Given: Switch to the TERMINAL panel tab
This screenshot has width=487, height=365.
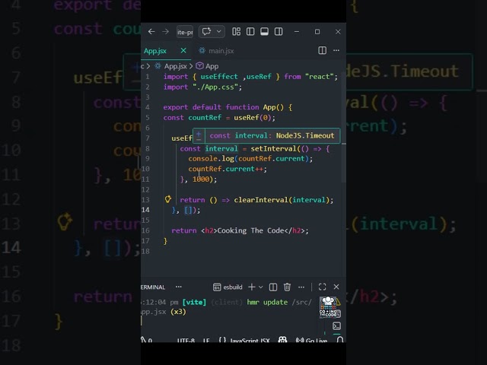Looking at the screenshot, I should pos(153,287).
